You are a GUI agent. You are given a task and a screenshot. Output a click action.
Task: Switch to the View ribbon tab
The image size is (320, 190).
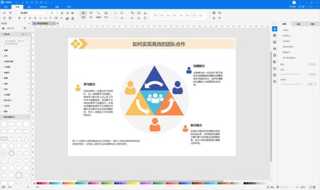point(57,7)
